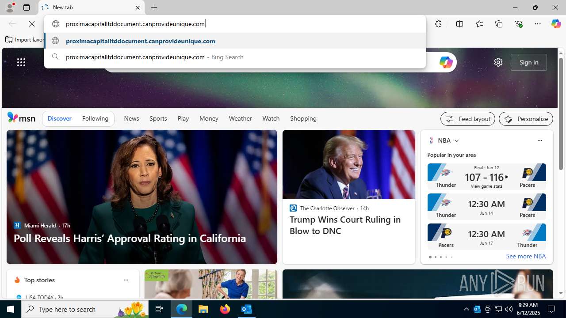
Task: Open the Top stories heading
Action: (39, 280)
